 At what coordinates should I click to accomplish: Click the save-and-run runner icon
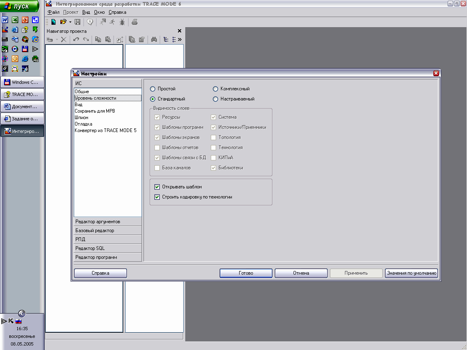pos(103,22)
